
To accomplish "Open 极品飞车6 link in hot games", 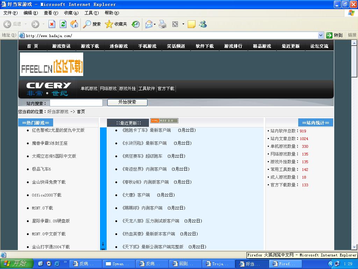I will pyautogui.click(x=41, y=169).
